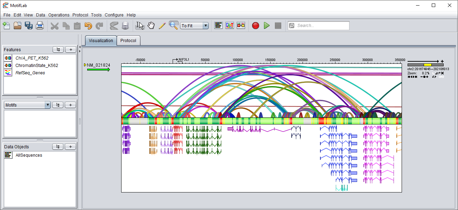
Task: Open the Motif browser toolbar icon
Action: 229,26
